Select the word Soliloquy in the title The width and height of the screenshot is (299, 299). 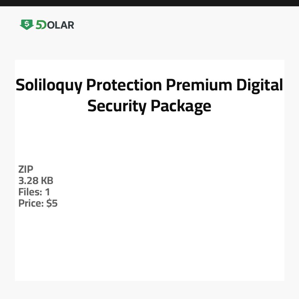tap(49, 85)
